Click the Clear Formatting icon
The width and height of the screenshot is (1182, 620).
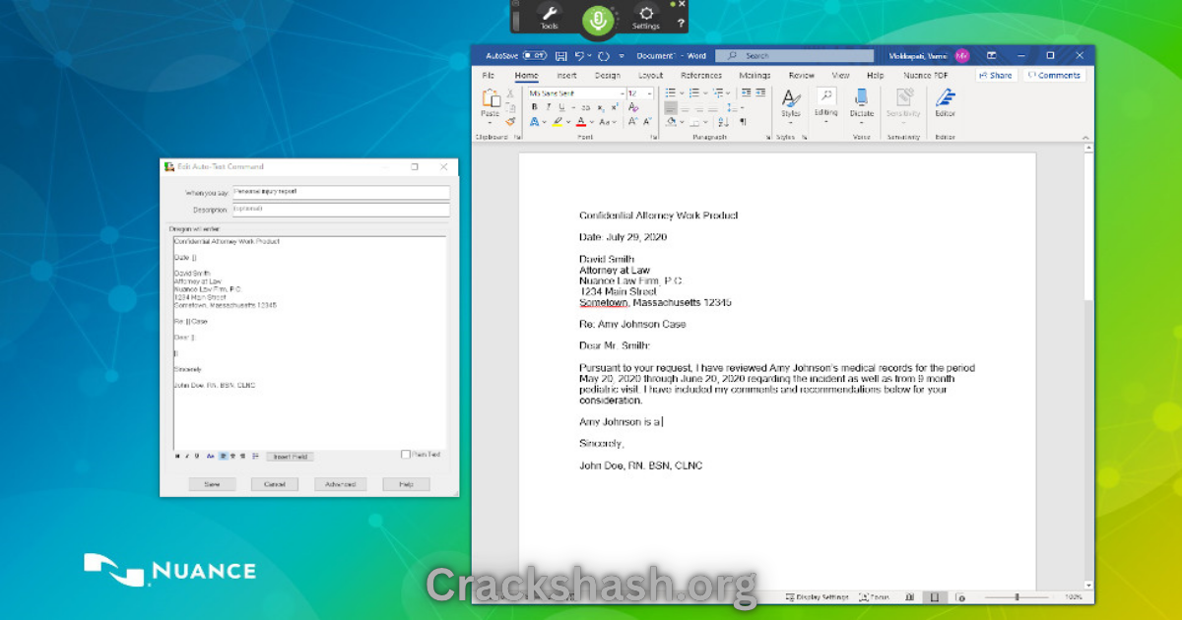point(633,107)
